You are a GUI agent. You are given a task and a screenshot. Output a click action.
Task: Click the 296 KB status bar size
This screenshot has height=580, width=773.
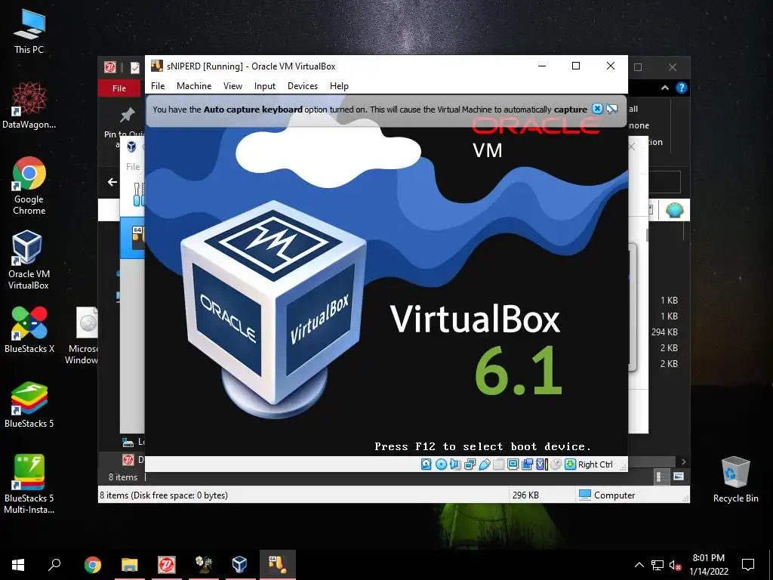(525, 495)
